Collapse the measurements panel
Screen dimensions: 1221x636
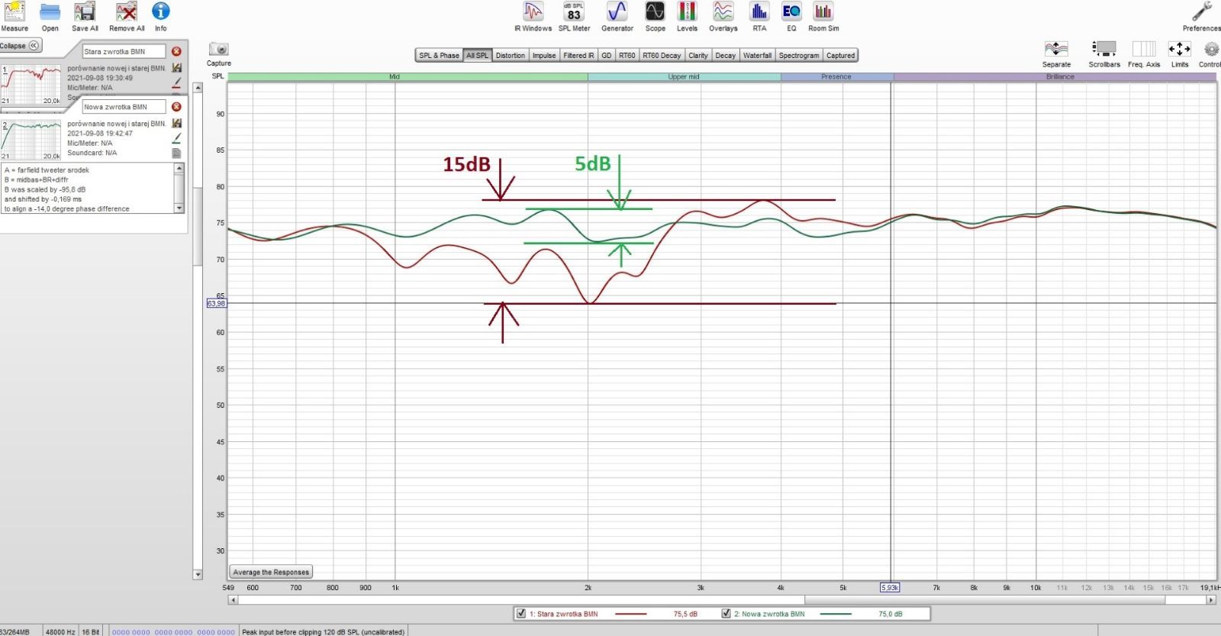tap(21, 46)
